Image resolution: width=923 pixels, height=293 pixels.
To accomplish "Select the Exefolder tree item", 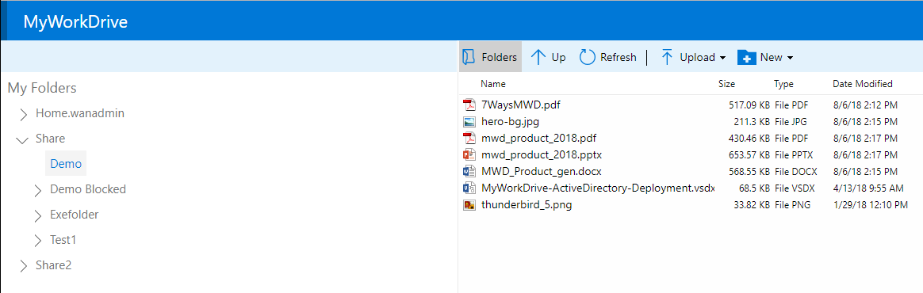I will [75, 215].
